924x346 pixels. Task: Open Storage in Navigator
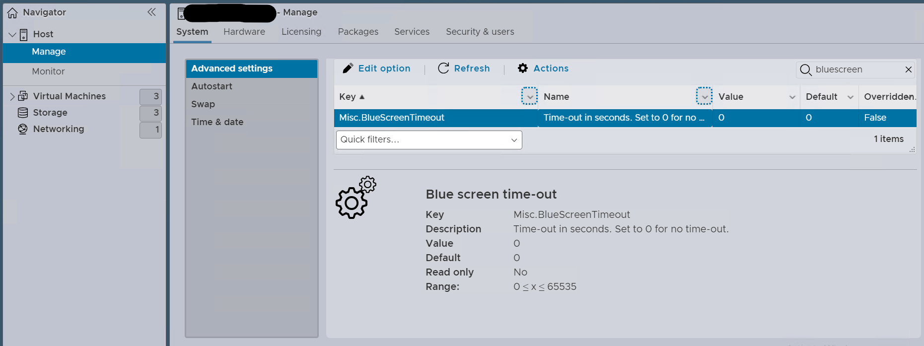coord(50,113)
